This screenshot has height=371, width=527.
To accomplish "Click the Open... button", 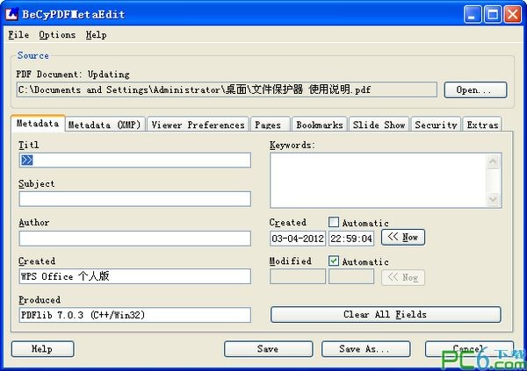I will pyautogui.click(x=475, y=90).
